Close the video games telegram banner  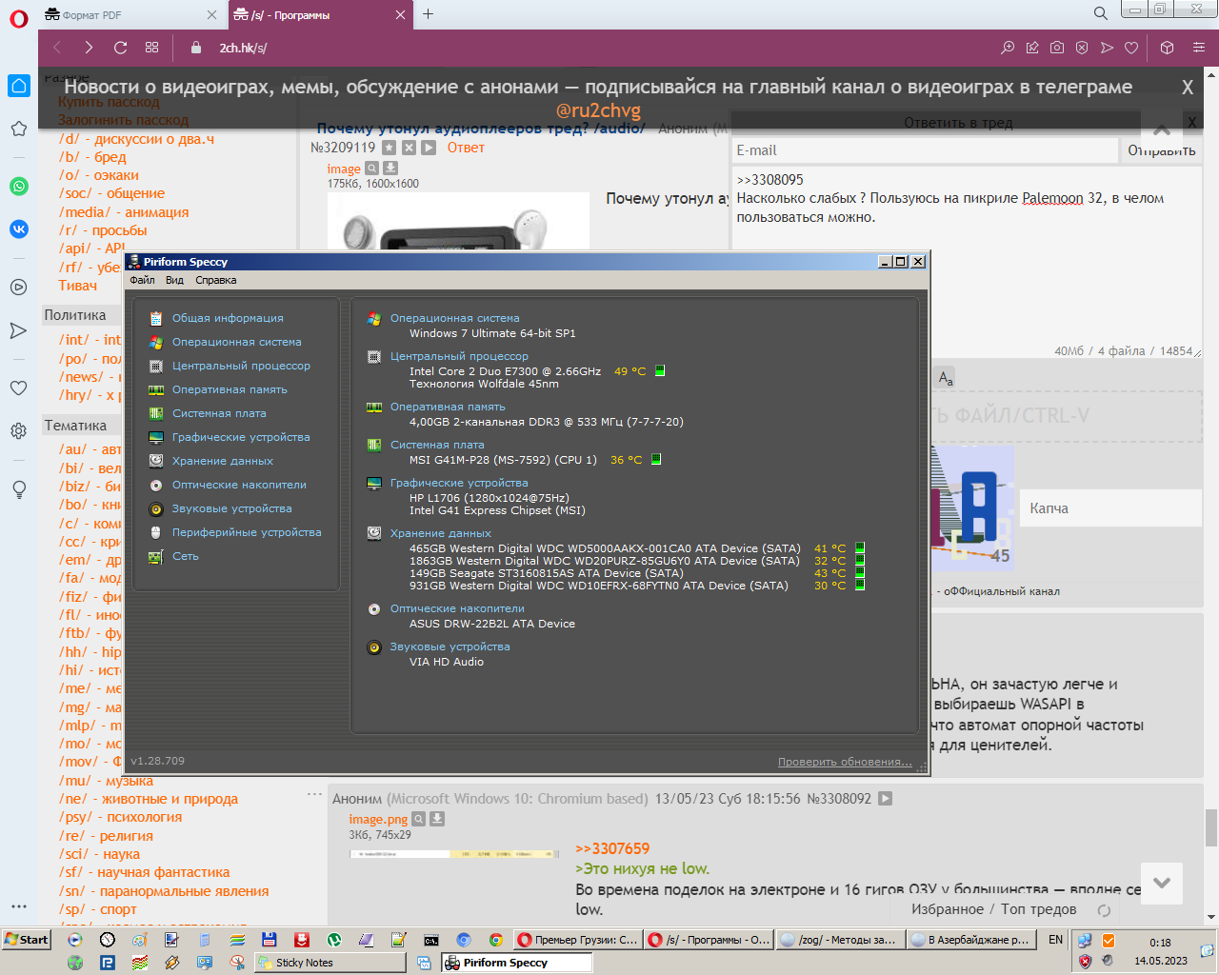(x=1188, y=88)
